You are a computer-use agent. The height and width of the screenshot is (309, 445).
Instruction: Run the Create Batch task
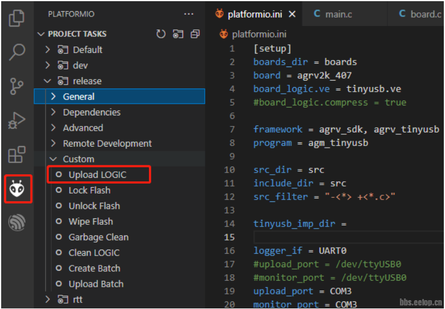[95, 268]
